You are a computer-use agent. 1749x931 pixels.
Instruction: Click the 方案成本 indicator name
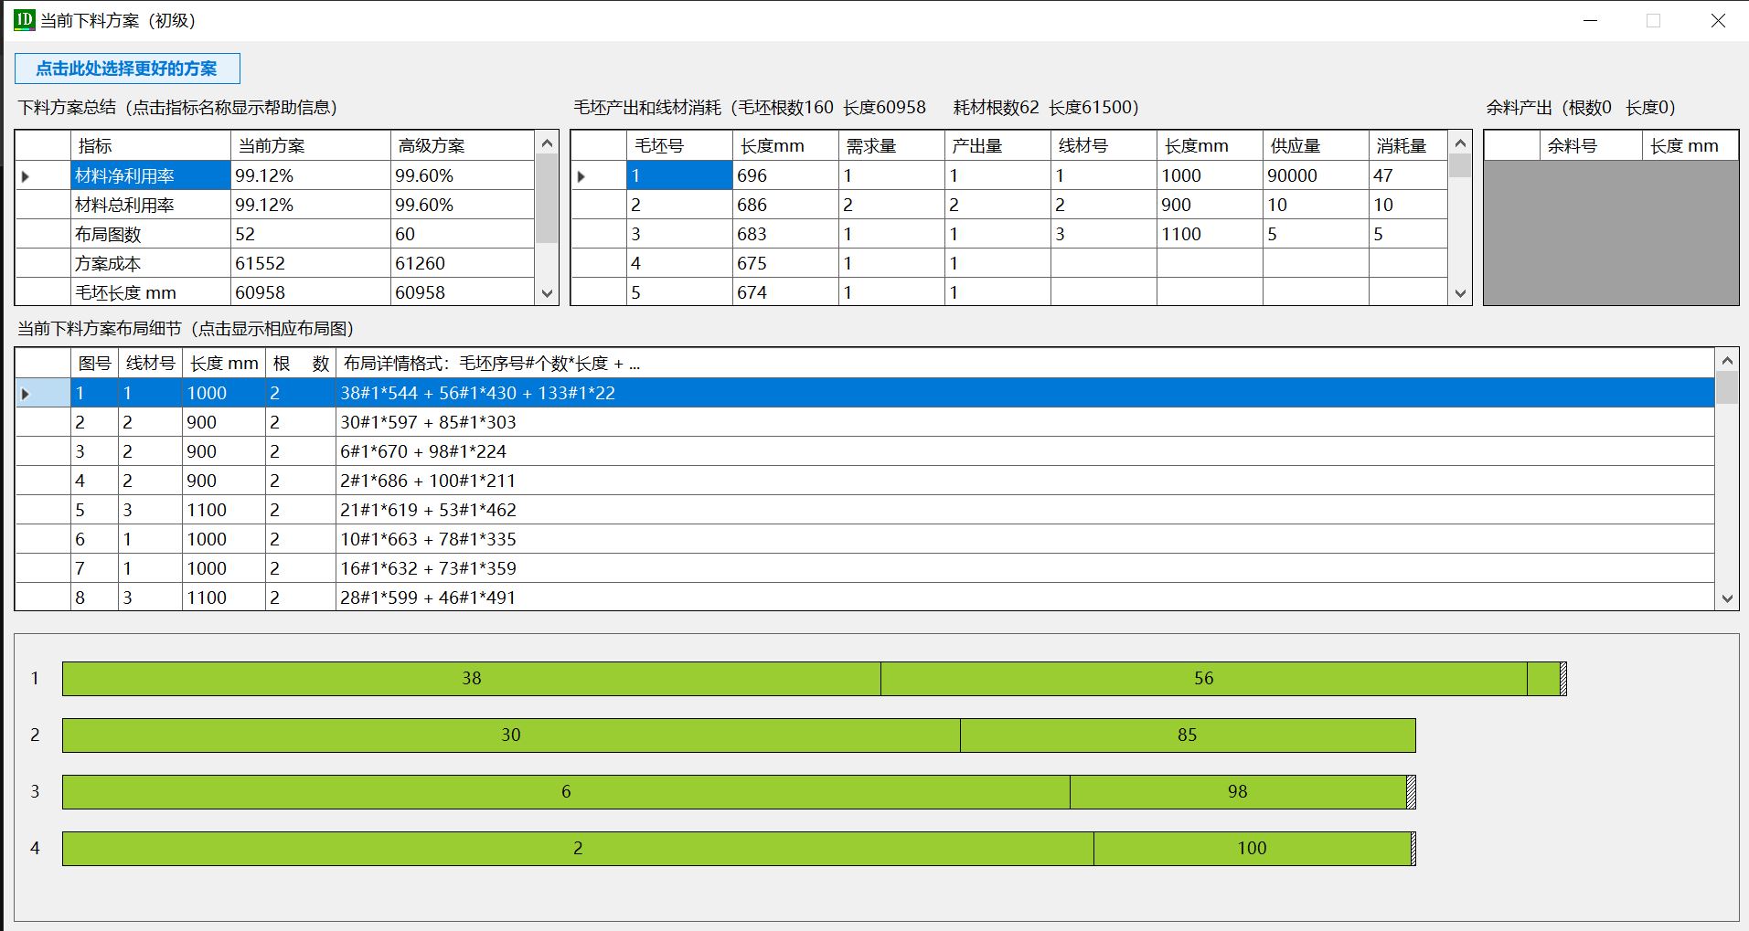[x=151, y=263]
